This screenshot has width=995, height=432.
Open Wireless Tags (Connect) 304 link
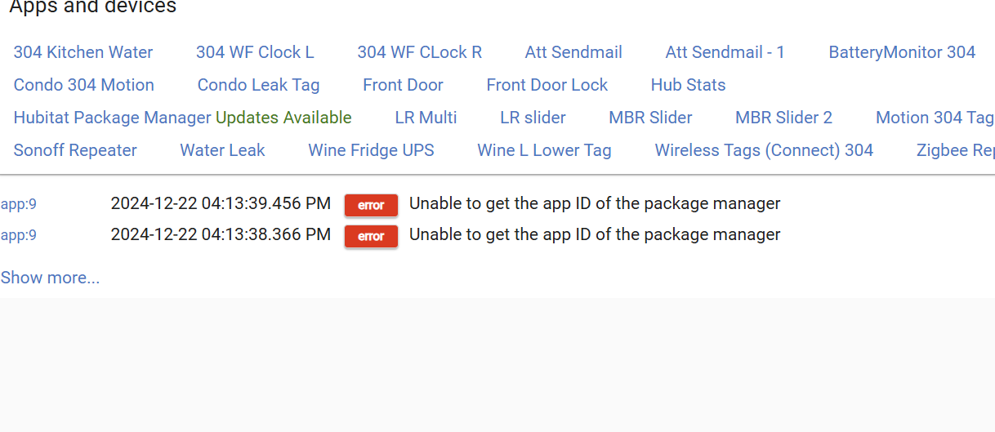[764, 150]
